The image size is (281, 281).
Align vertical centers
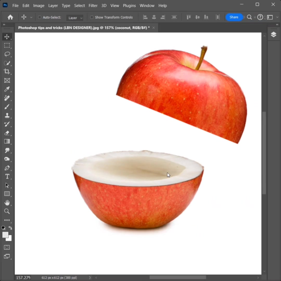[x=197, y=17]
